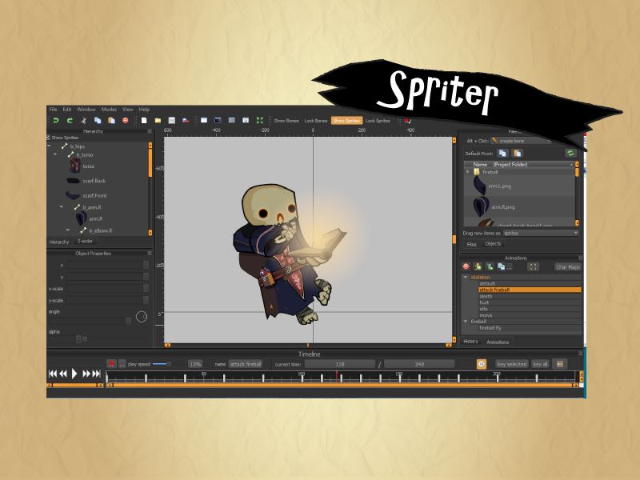Open the View menu
The height and width of the screenshot is (480, 640).
(128, 110)
